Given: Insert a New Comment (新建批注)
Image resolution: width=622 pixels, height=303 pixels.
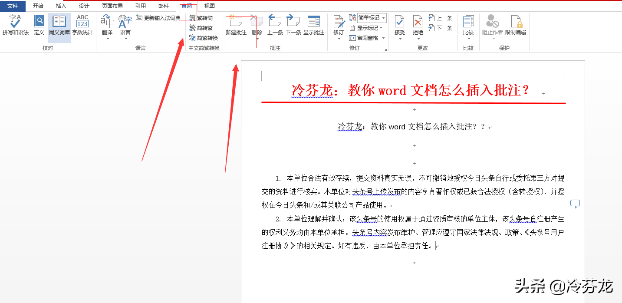Looking at the screenshot, I should (x=236, y=25).
